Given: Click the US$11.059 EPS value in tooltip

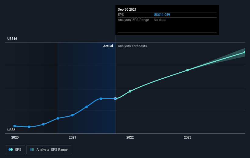Looking at the screenshot, I should (162, 15).
